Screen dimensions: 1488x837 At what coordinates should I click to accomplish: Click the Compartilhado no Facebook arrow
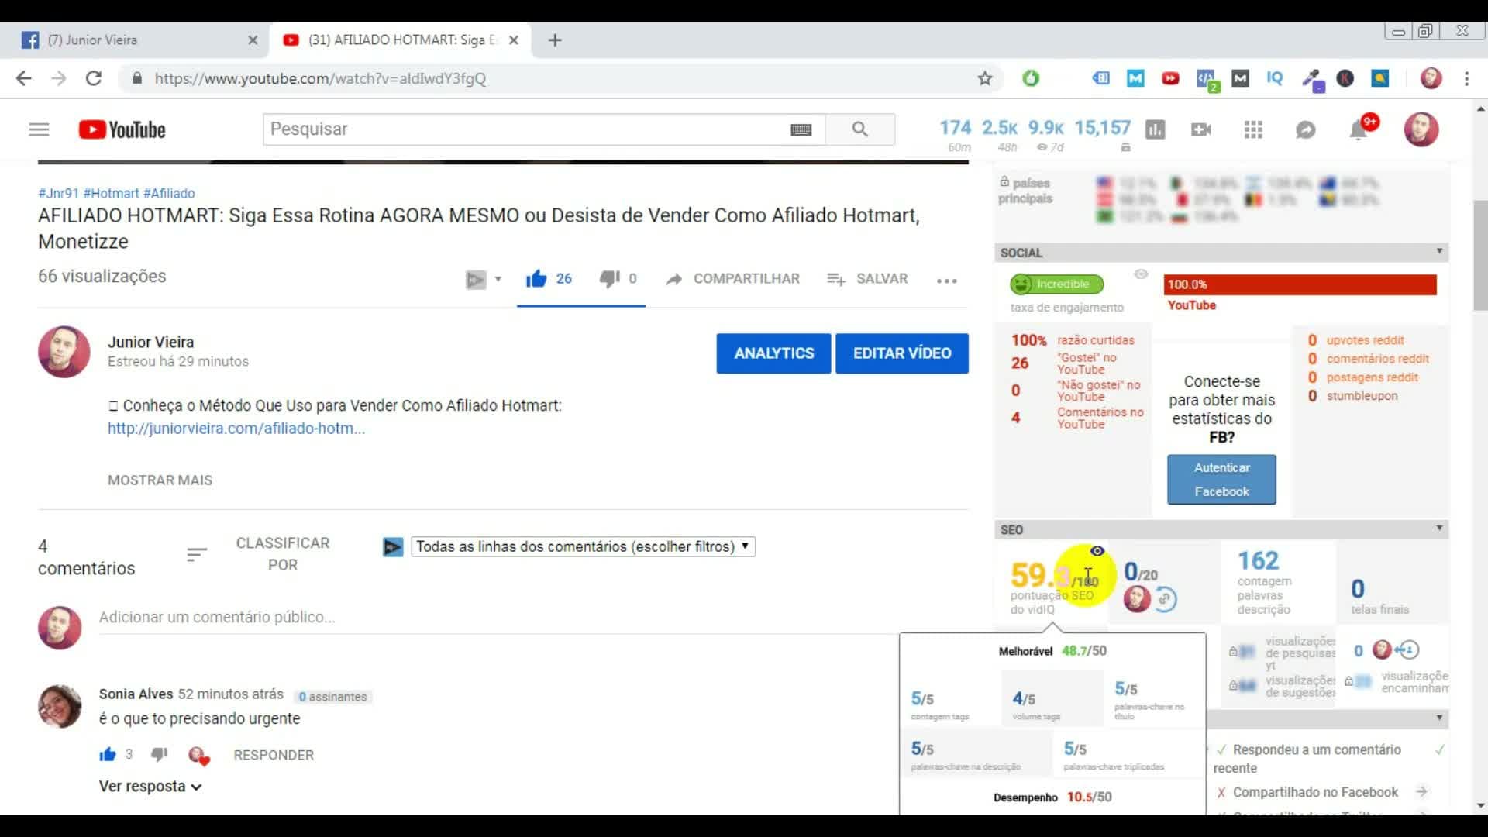1421,791
